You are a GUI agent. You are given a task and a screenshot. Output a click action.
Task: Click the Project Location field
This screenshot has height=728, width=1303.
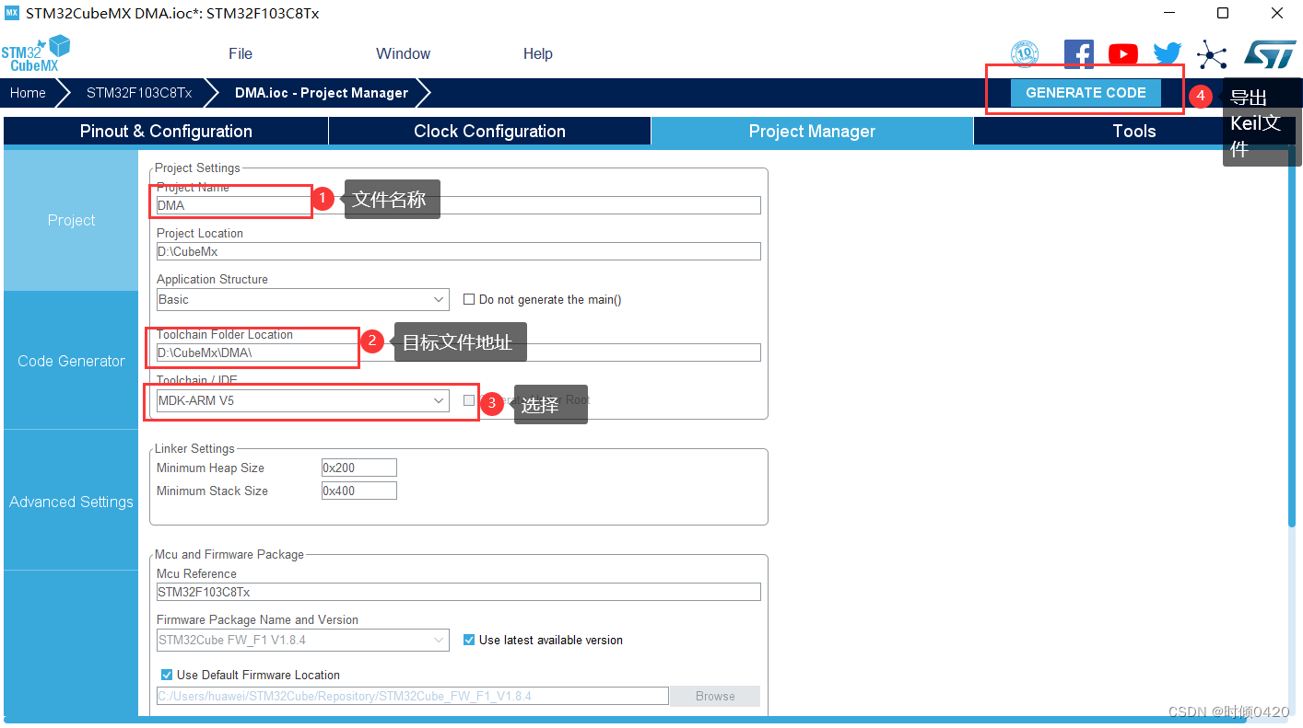(459, 251)
